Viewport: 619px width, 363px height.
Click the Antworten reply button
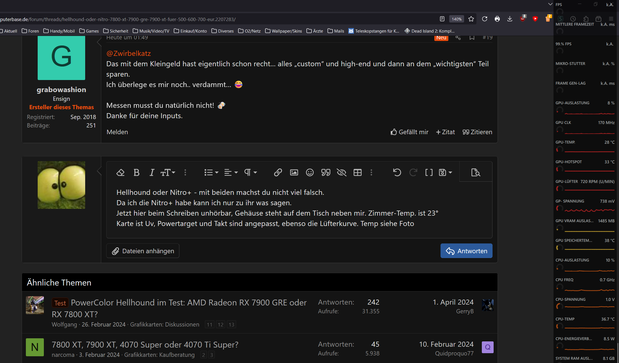pyautogui.click(x=466, y=251)
